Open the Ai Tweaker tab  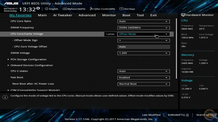[x=63, y=15]
